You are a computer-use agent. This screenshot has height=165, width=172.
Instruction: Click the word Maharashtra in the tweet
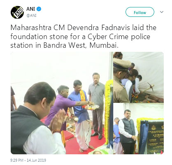31,28
